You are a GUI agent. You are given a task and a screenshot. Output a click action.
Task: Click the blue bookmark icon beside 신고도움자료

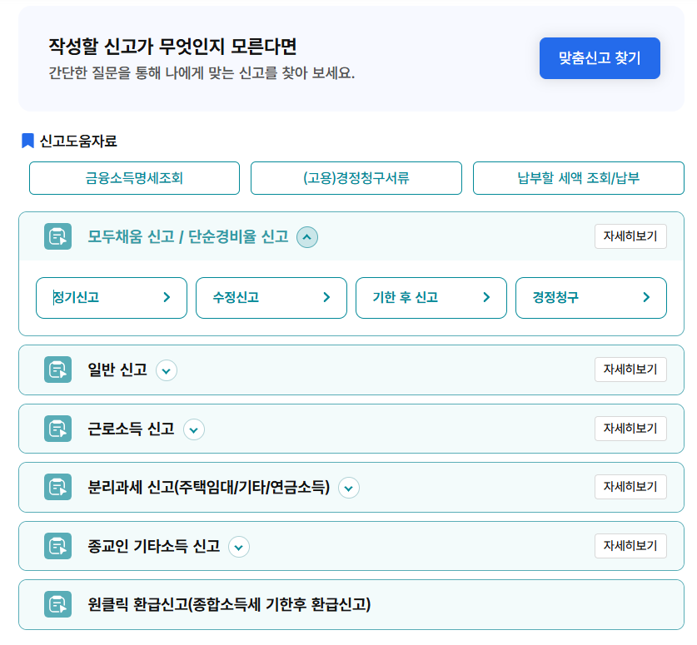(28, 141)
